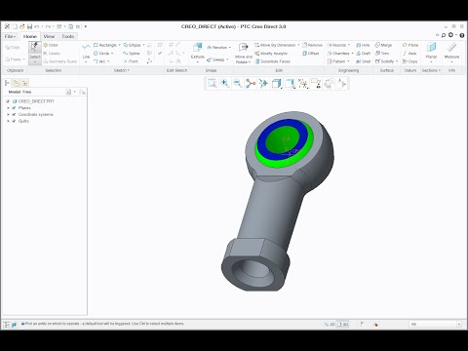This screenshot has width=468, height=351.
Task: Open the Select tool dropdown arrow
Action: tap(35, 62)
